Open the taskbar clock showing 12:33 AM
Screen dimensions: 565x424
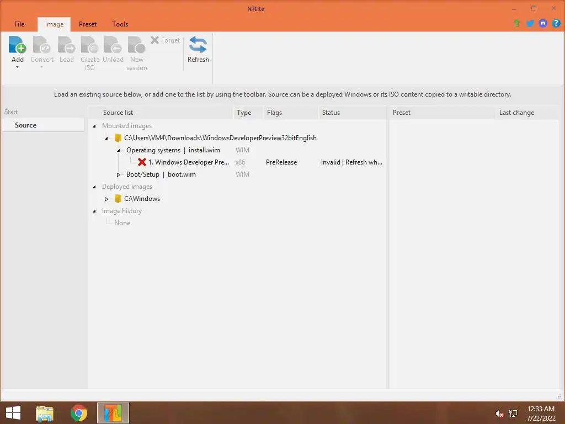541,413
